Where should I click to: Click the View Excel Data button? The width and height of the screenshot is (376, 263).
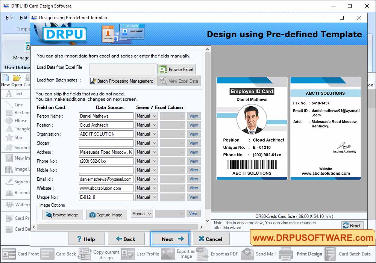179,81
